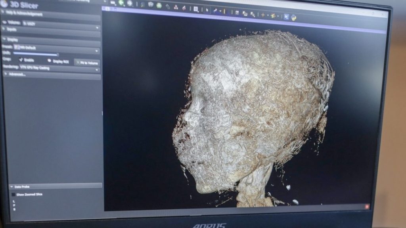Open the Transforms module icon
Image resolution: width=406 pixels, height=228 pixels.
168,6
